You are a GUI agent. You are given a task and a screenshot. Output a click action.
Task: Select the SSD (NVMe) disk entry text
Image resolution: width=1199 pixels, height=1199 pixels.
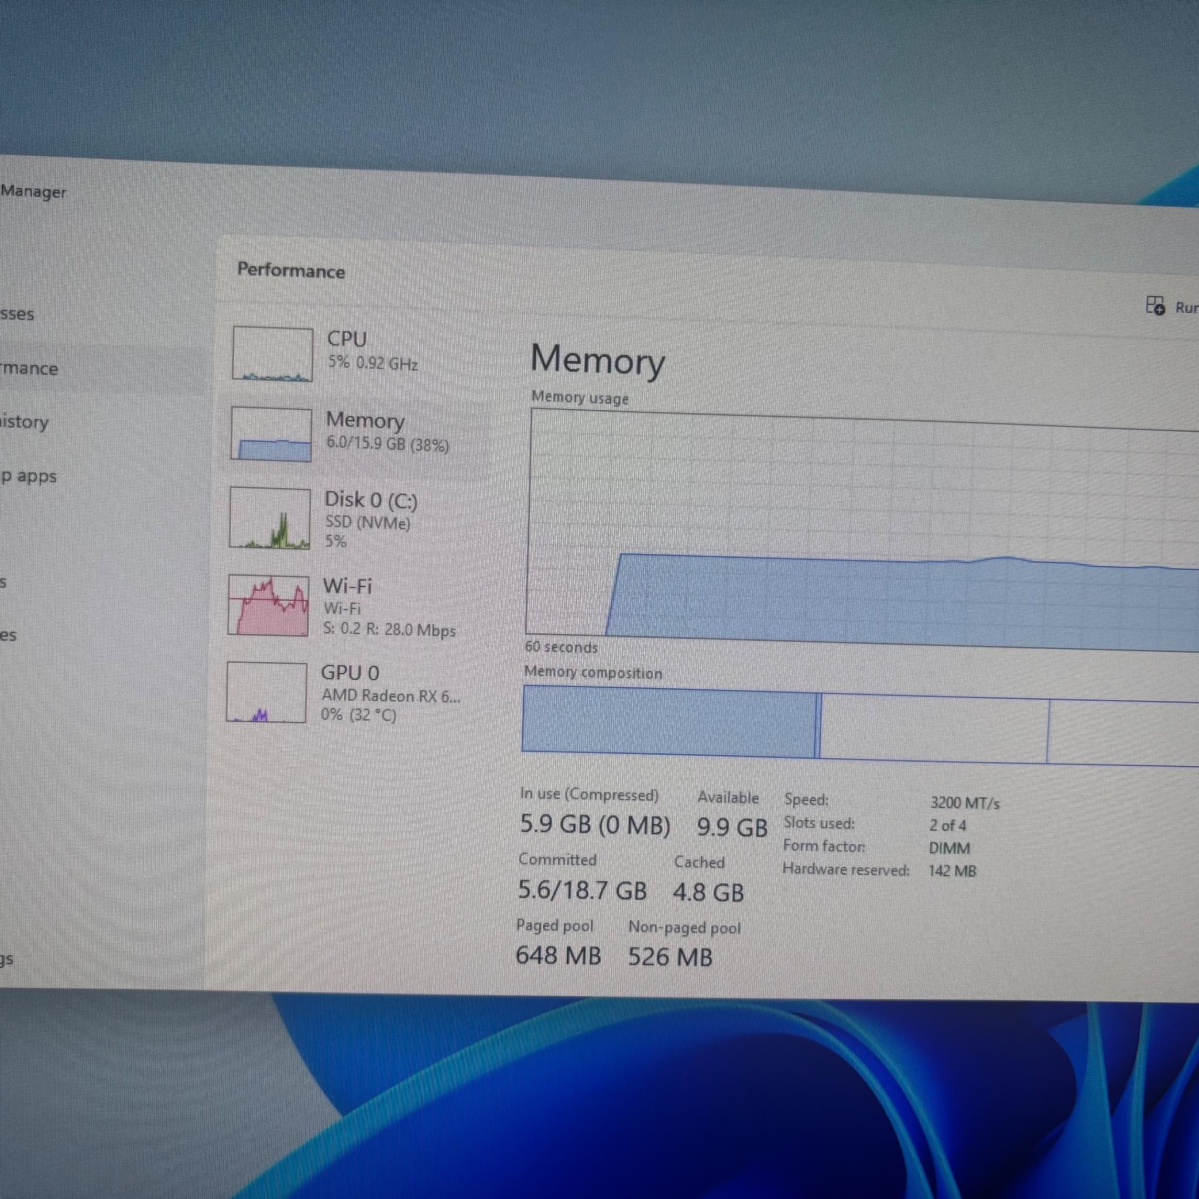[368, 523]
